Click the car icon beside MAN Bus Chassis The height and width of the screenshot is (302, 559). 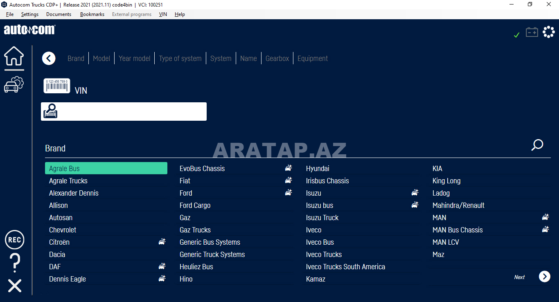pyautogui.click(x=545, y=229)
